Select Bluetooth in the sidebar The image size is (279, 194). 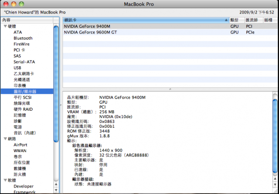[23, 38]
